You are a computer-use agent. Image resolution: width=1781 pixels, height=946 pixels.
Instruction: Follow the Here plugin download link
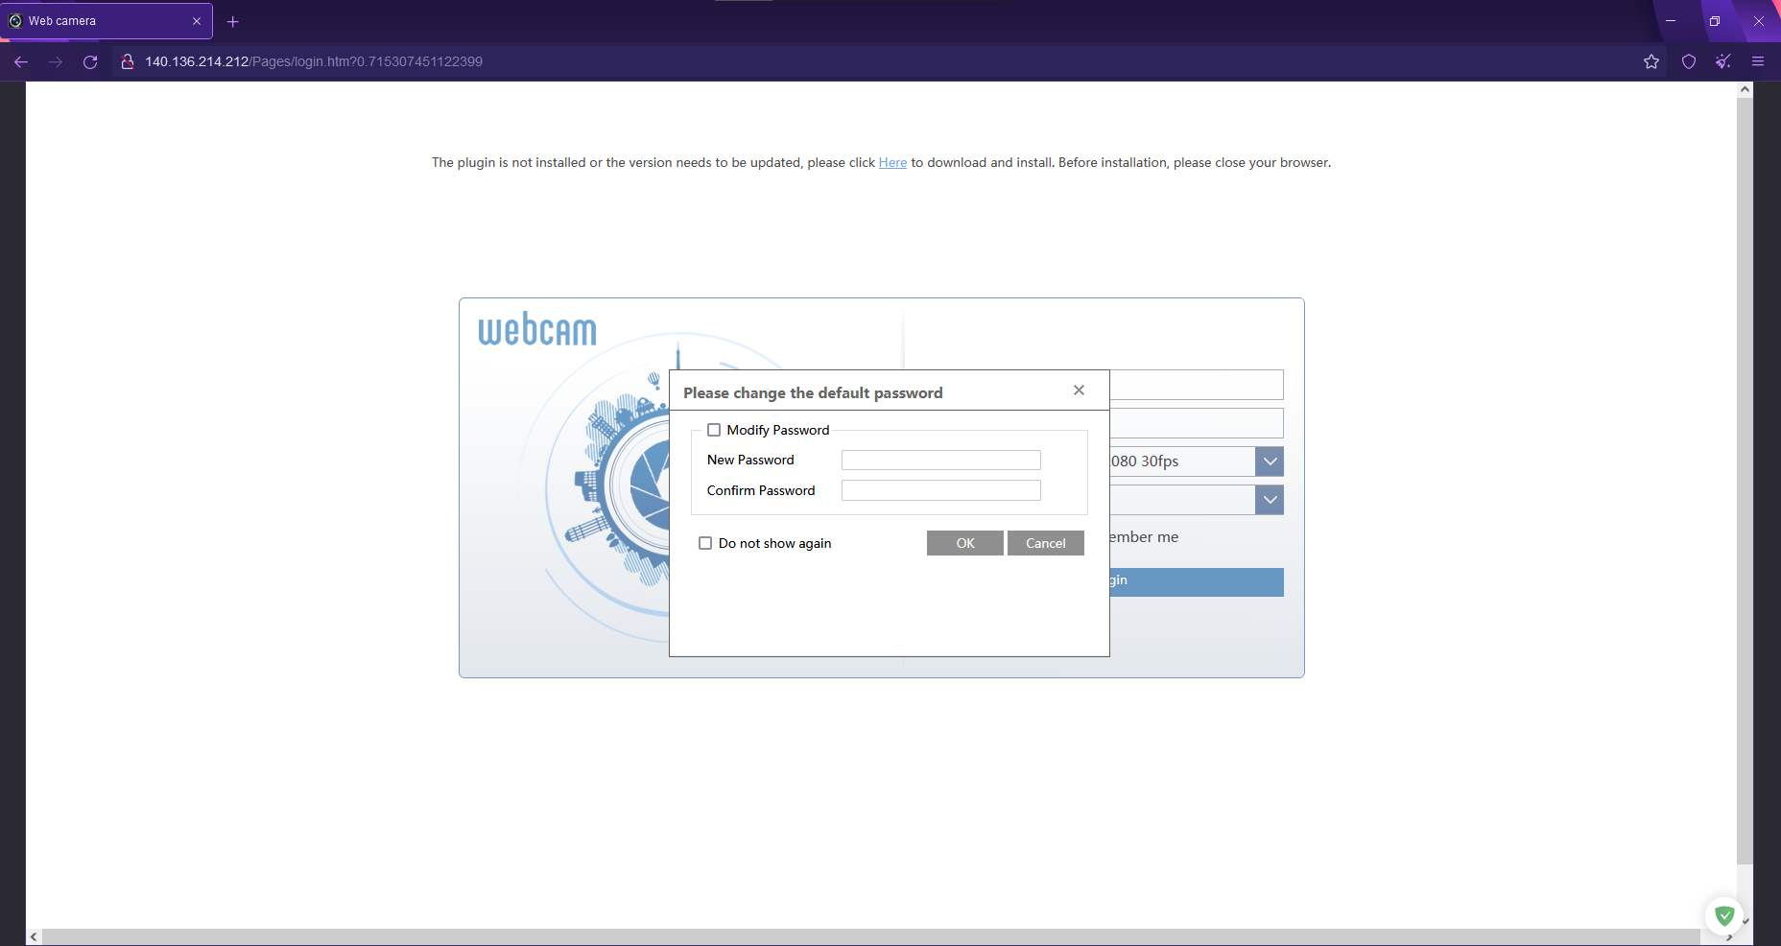coord(892,163)
